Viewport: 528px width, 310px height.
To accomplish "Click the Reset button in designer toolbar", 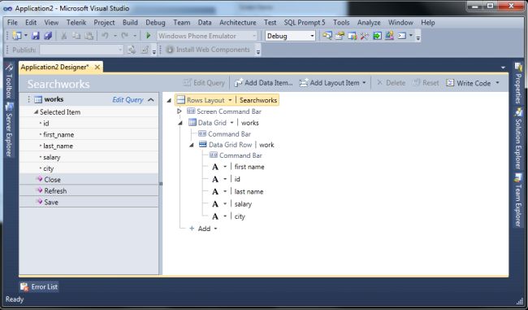I will 426,83.
